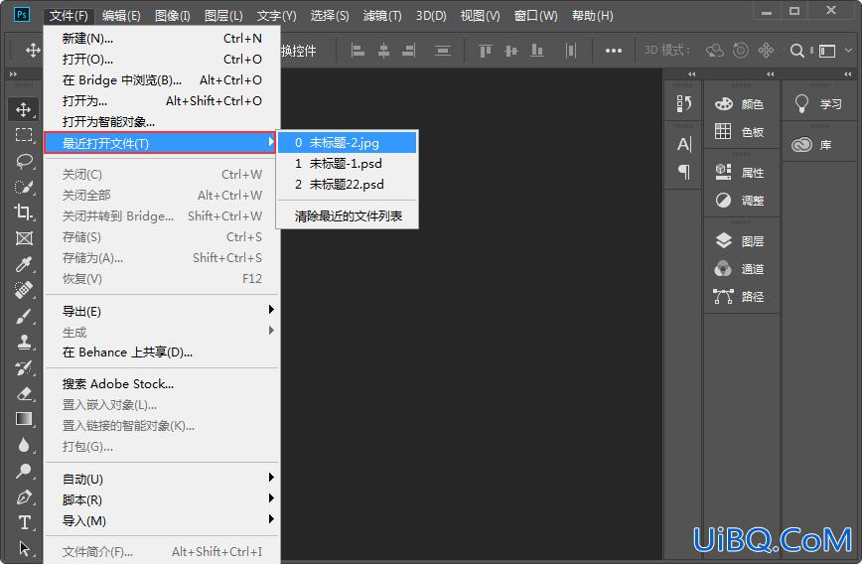Viewport: 862px width, 564px height.
Task: Click the Search magnifier icon in options bar
Action: click(796, 51)
